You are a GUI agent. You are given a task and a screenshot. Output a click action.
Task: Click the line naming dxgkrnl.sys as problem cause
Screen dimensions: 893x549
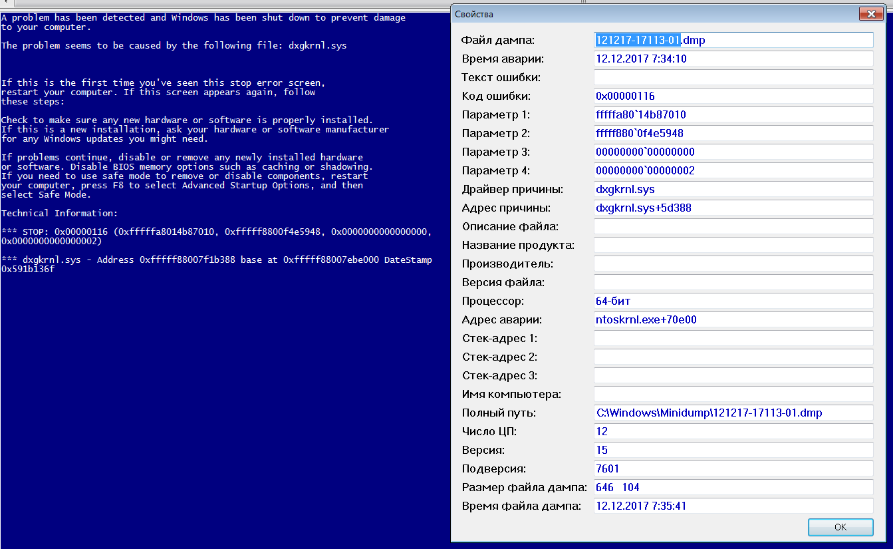click(x=174, y=45)
